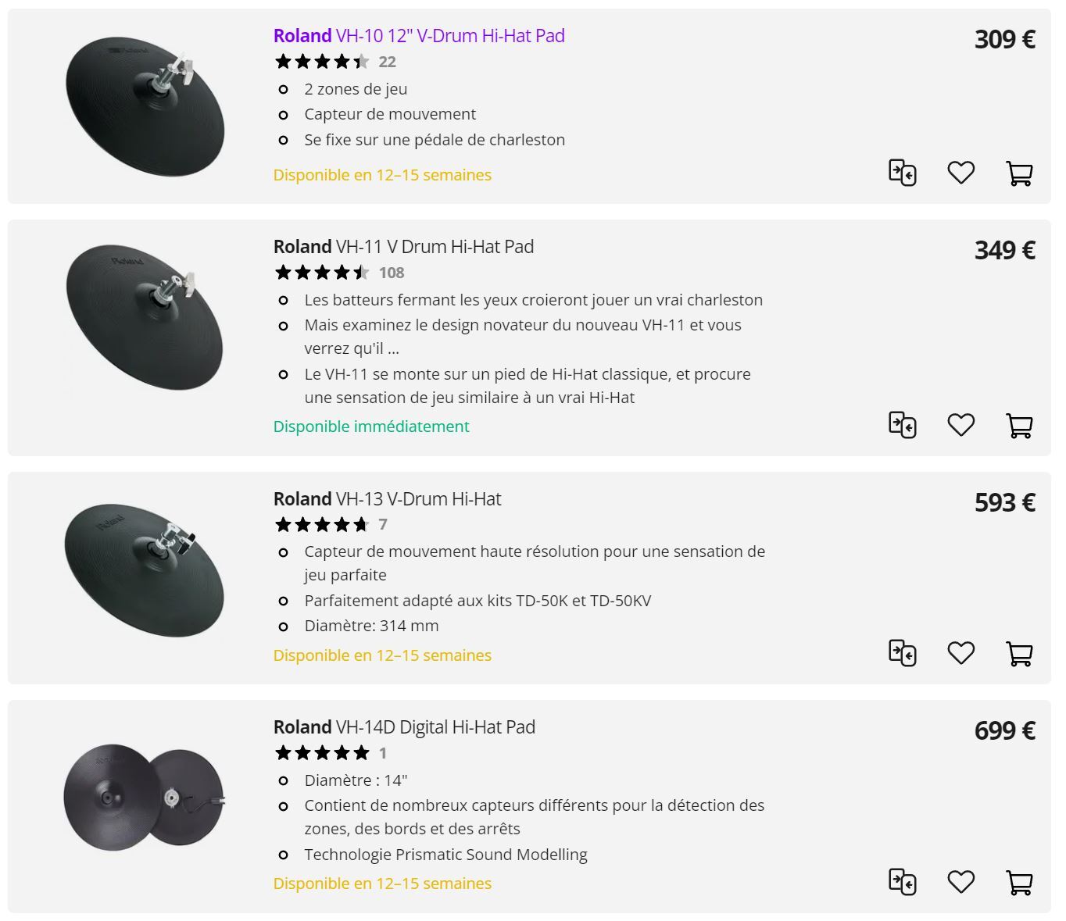
Task: Add Roland VH-14D to wishlist
Action: coord(960,882)
